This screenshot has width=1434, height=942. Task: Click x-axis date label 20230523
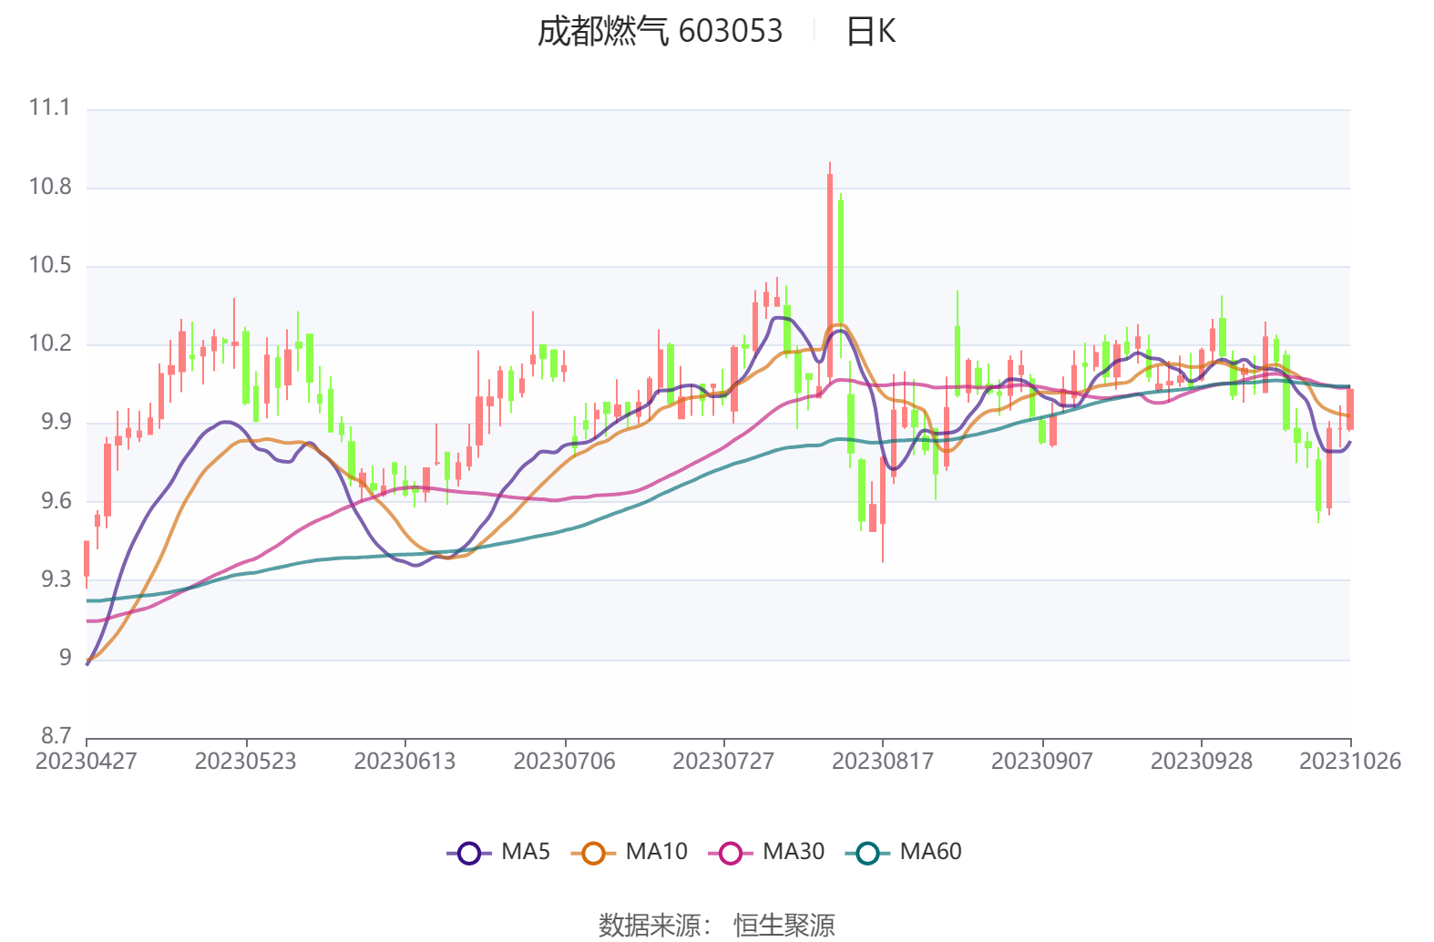click(x=246, y=762)
